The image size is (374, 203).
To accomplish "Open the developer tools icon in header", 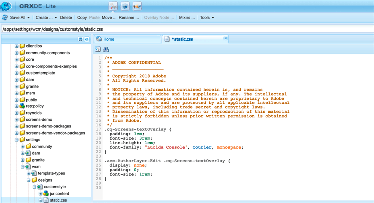I will pos(113,6).
